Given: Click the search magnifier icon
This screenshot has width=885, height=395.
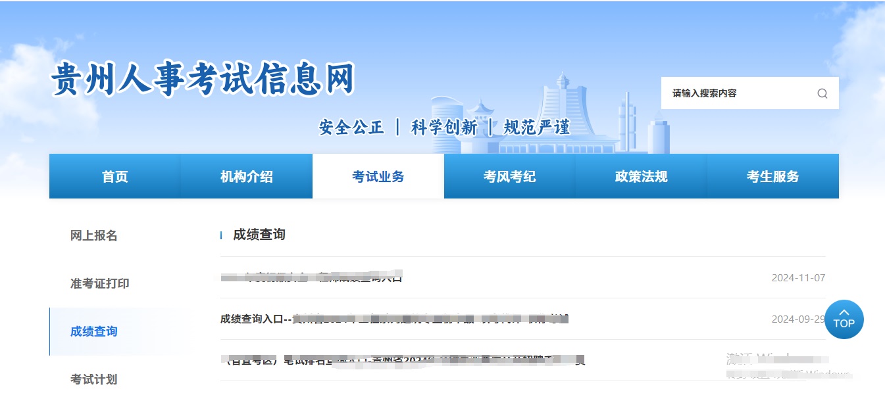Looking at the screenshot, I should [x=822, y=93].
